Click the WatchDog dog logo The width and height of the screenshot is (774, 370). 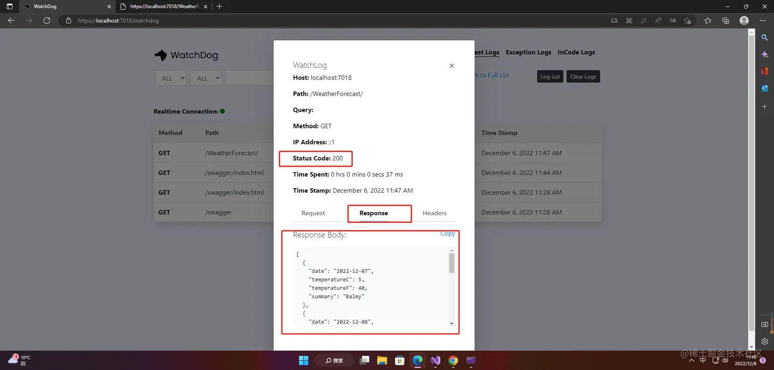161,55
